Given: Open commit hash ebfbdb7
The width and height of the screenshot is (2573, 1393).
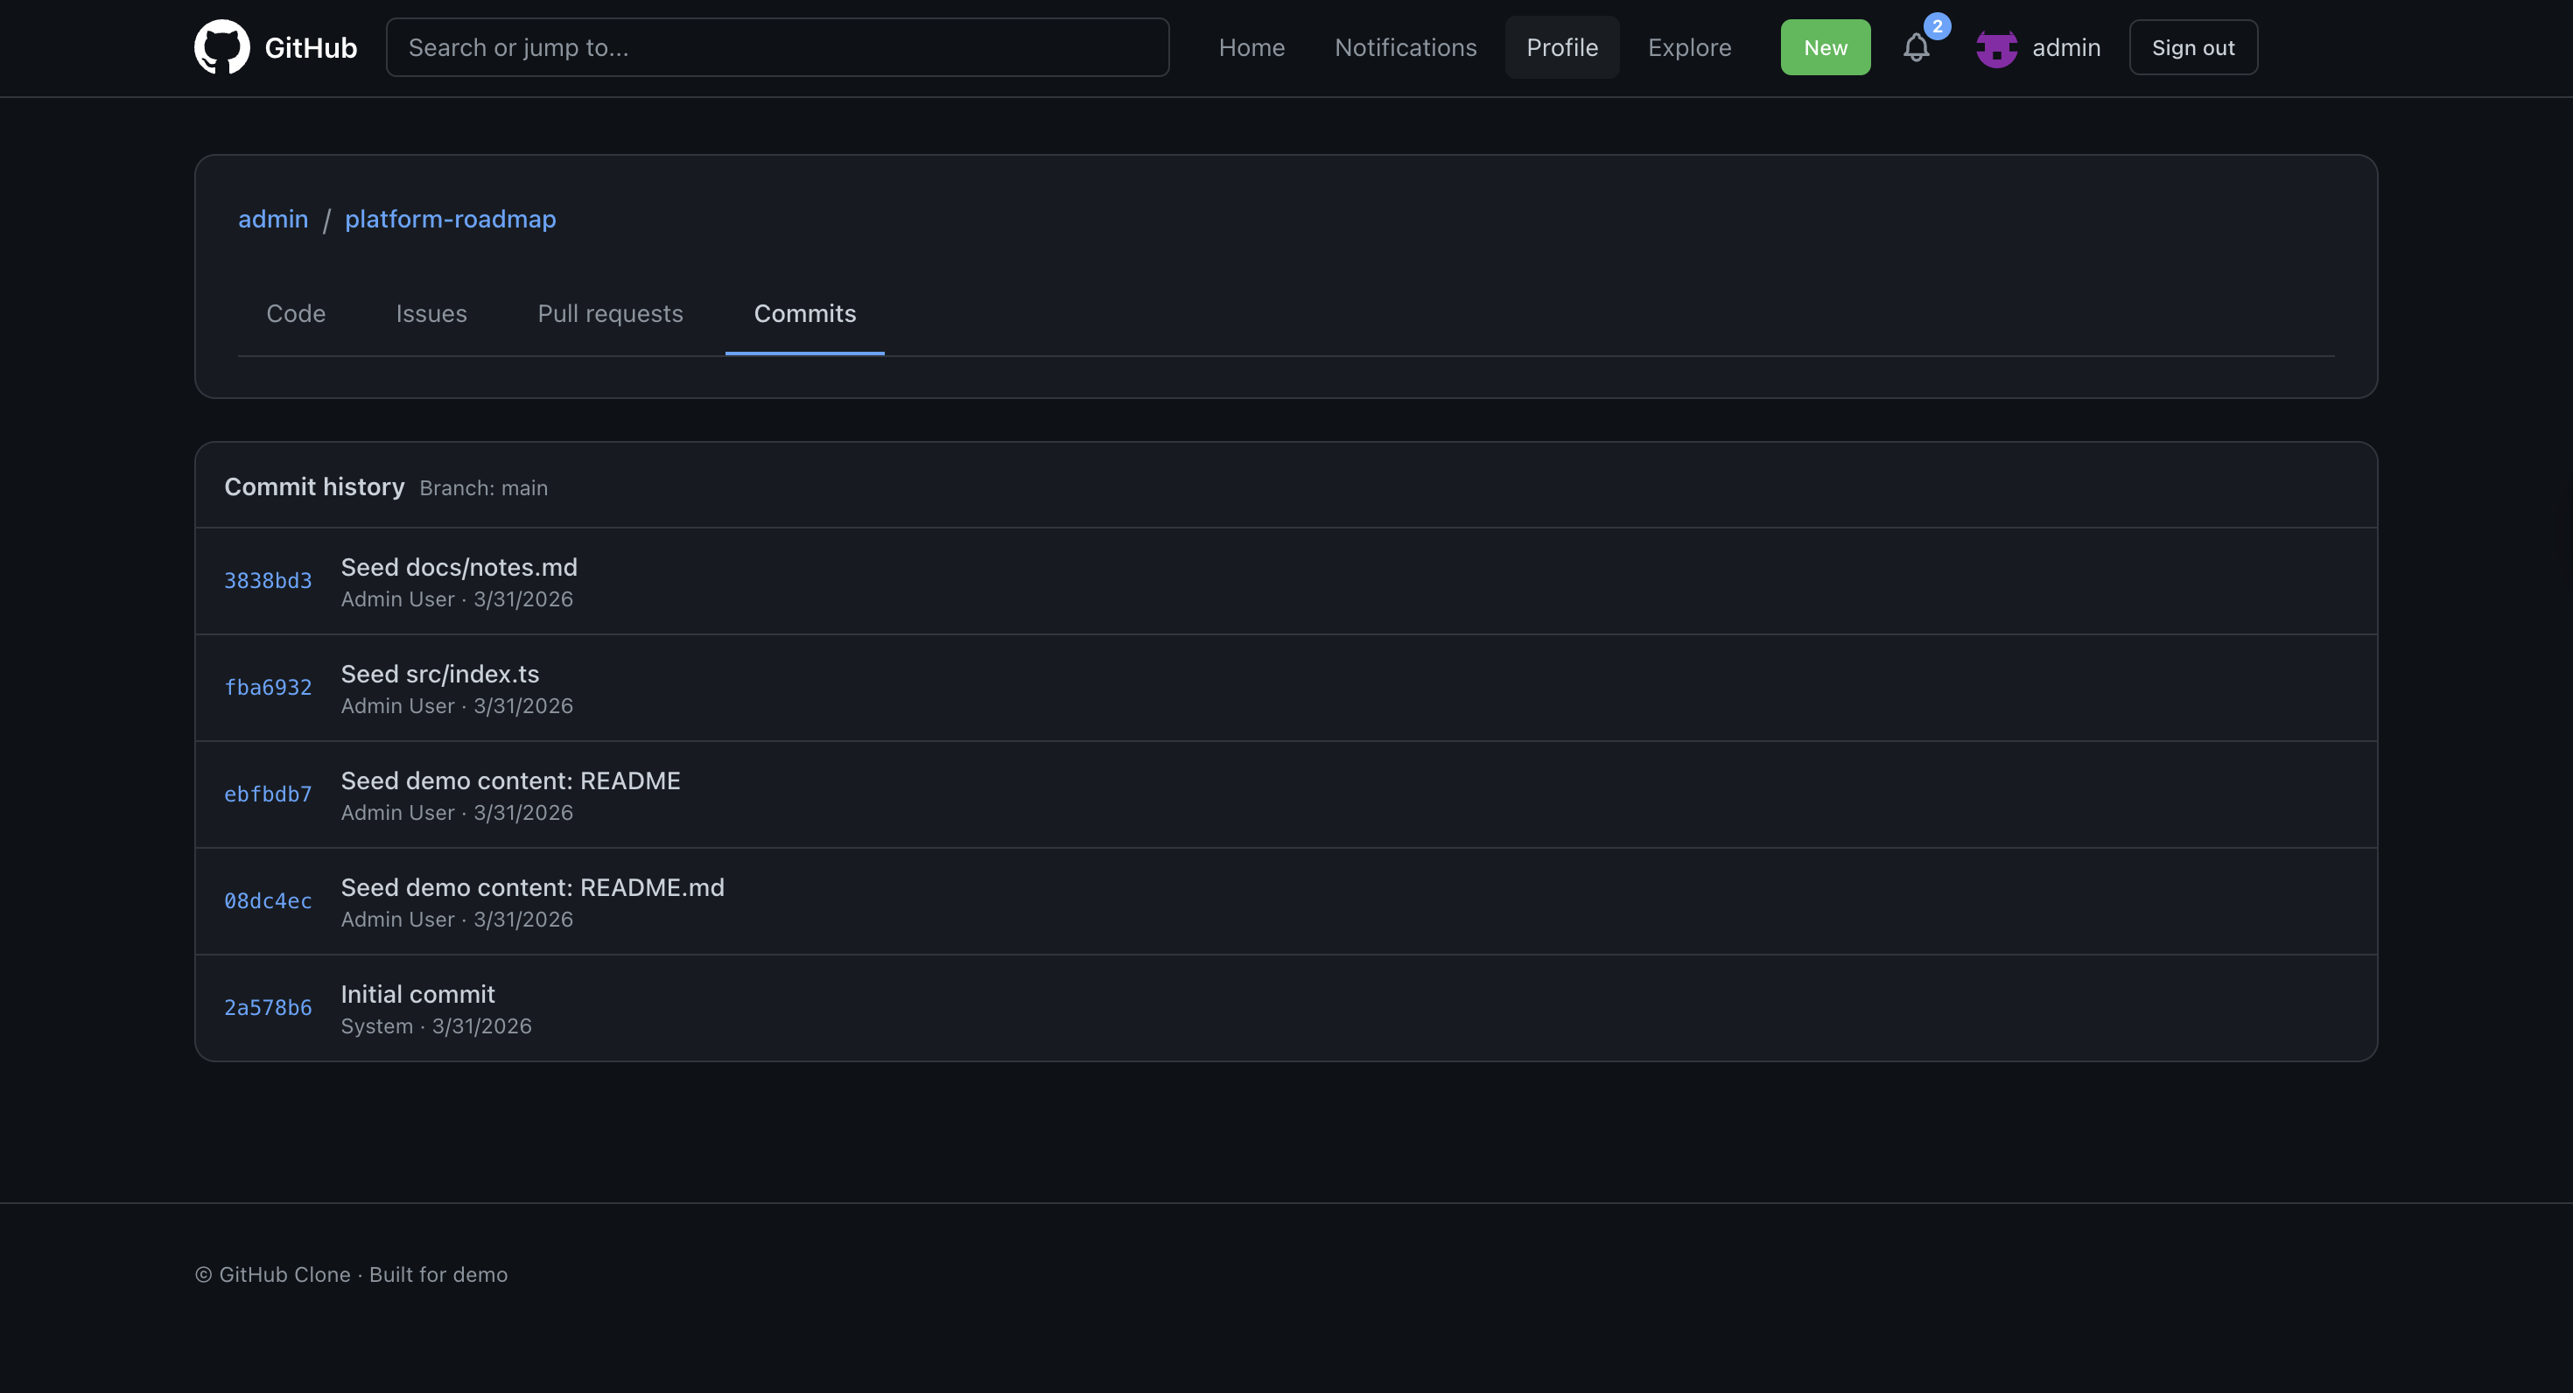Looking at the screenshot, I should [x=268, y=794].
